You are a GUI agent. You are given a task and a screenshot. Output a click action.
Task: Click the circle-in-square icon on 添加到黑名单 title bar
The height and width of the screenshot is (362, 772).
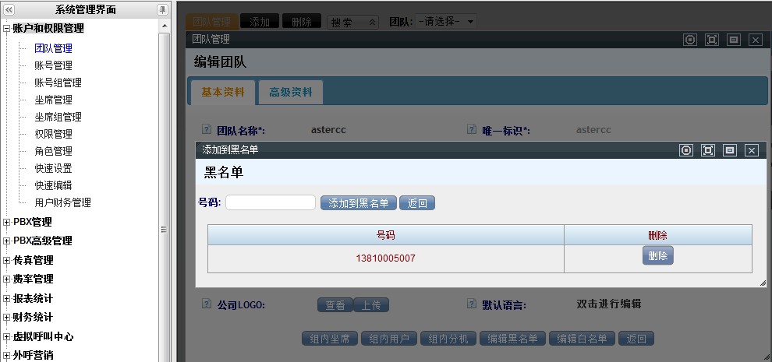coord(686,150)
